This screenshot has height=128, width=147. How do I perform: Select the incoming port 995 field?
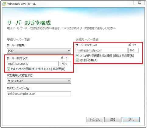click(66, 64)
